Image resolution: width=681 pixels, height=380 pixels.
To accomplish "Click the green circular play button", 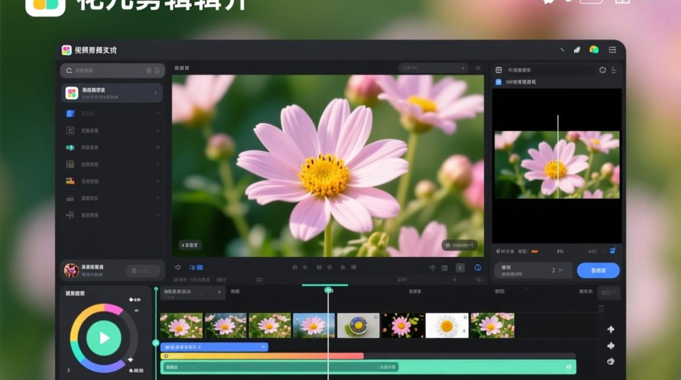I will pyautogui.click(x=104, y=338).
